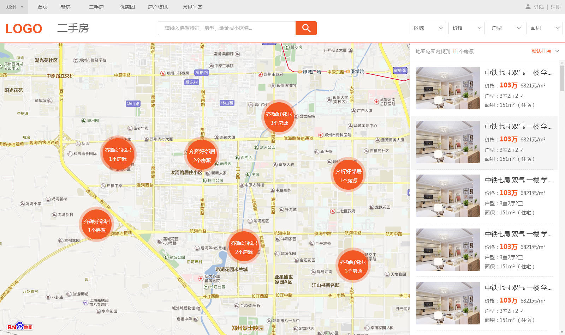The width and height of the screenshot is (565, 335).
Task: Expand the 户型 filter dropdown
Action: (x=506, y=28)
